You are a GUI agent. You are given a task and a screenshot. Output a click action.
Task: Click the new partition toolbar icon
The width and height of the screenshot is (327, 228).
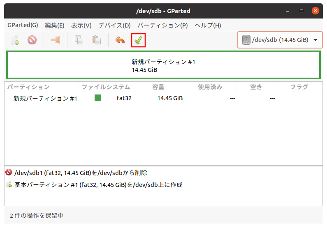[x=15, y=40]
